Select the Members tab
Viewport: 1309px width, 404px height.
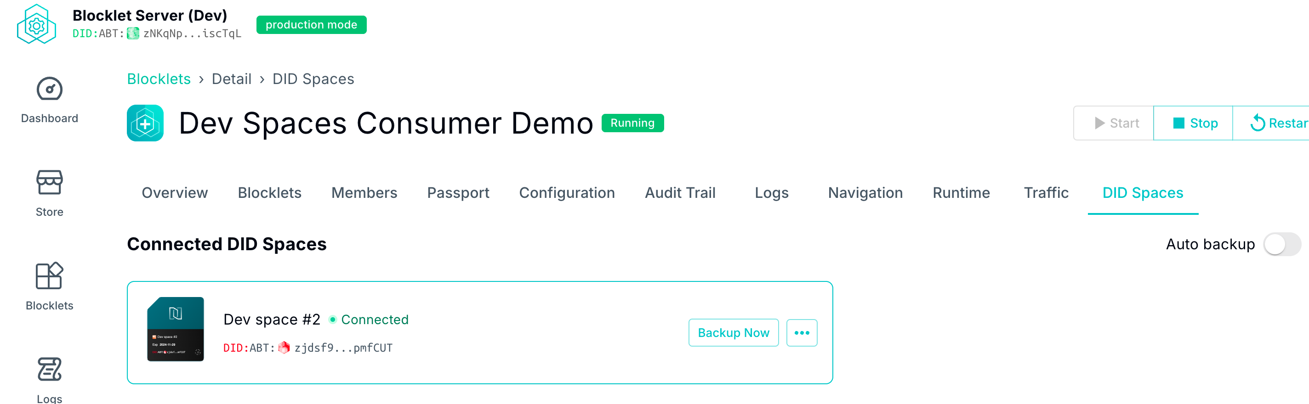click(x=364, y=193)
